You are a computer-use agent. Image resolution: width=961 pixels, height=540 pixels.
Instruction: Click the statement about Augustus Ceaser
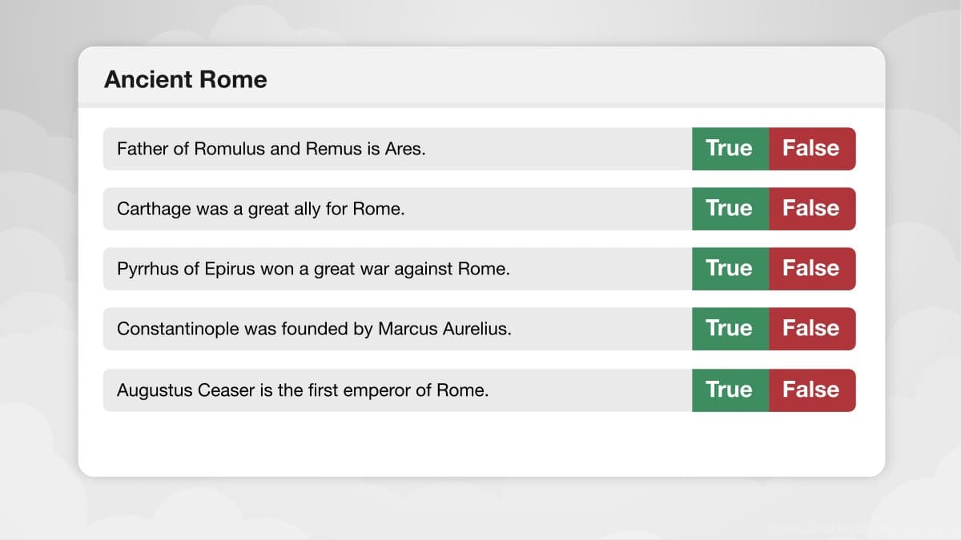(x=303, y=390)
